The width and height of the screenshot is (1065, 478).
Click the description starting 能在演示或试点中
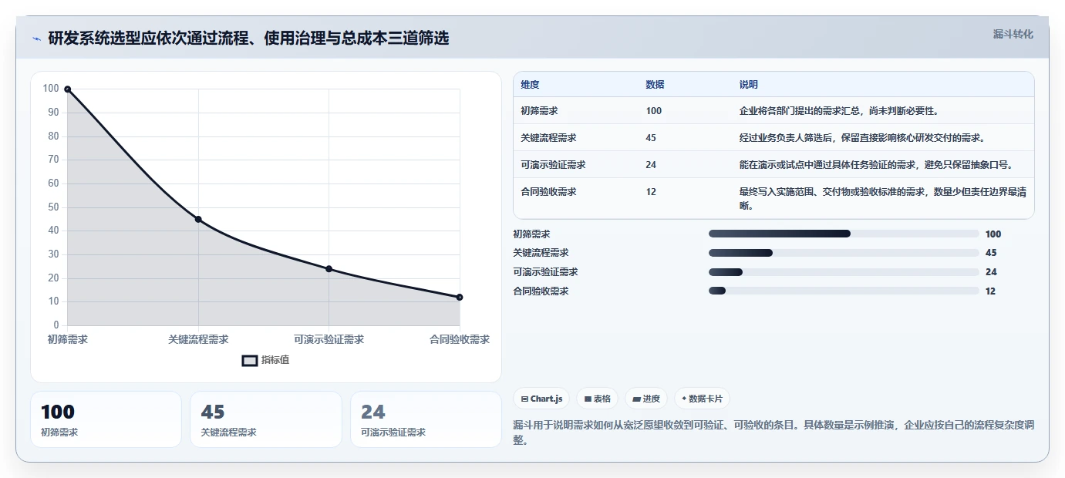tap(876, 165)
